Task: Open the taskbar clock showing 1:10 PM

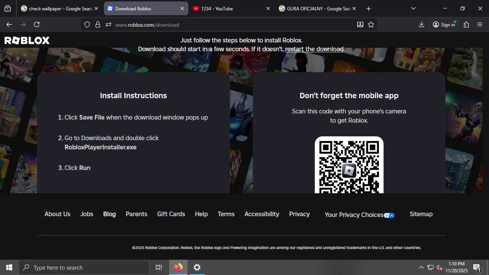Action: [457, 267]
